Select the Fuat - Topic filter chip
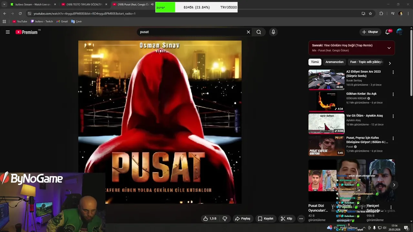413x232 pixels. coord(366,62)
